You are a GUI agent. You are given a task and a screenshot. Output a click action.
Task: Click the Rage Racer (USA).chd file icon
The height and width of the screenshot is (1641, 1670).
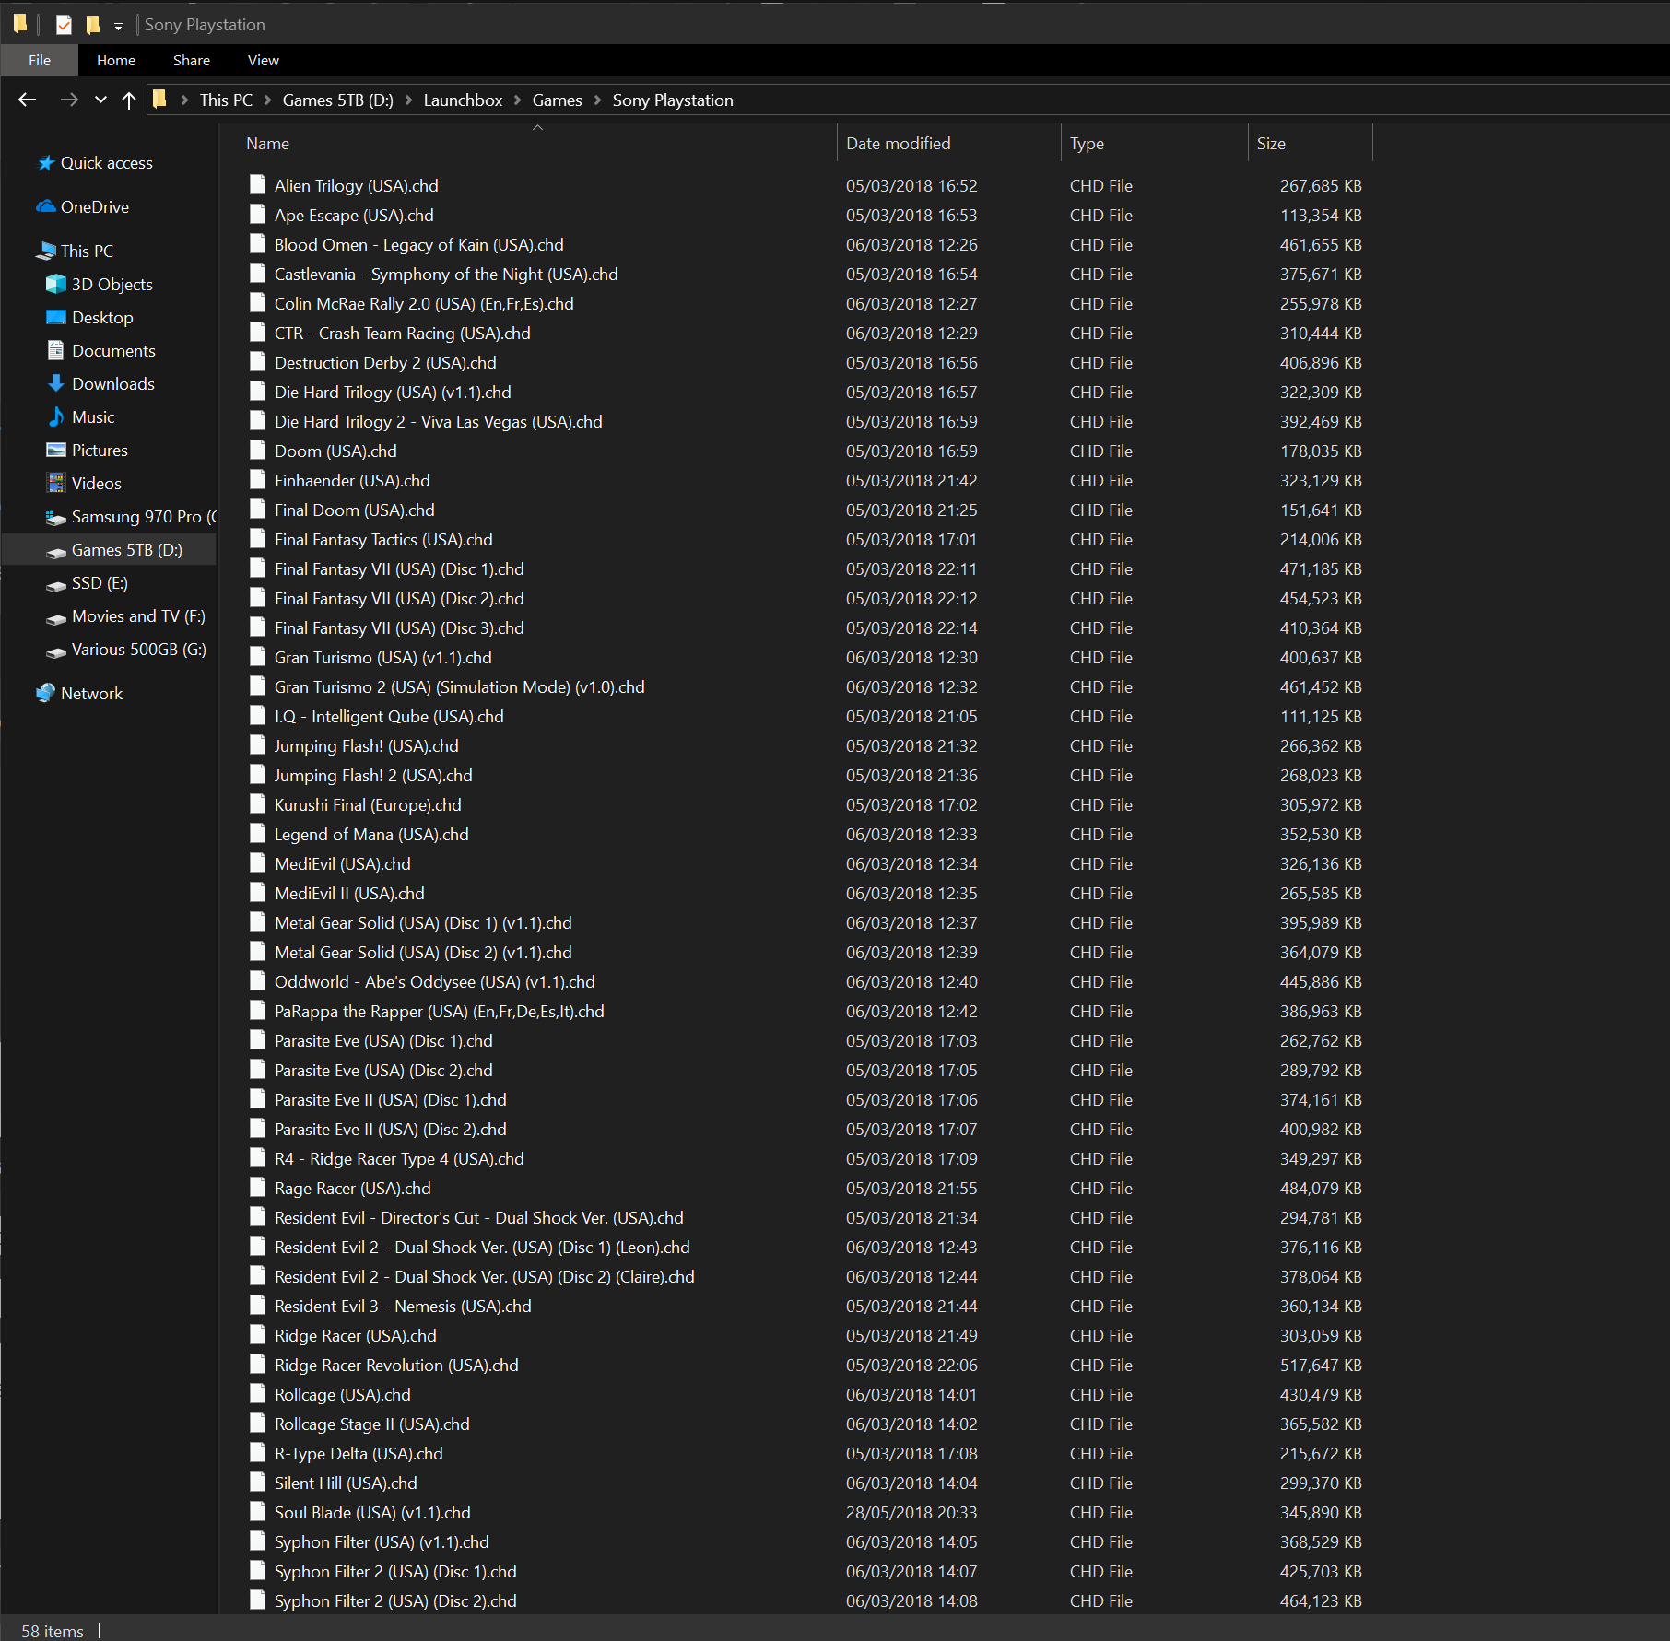pos(257,1188)
